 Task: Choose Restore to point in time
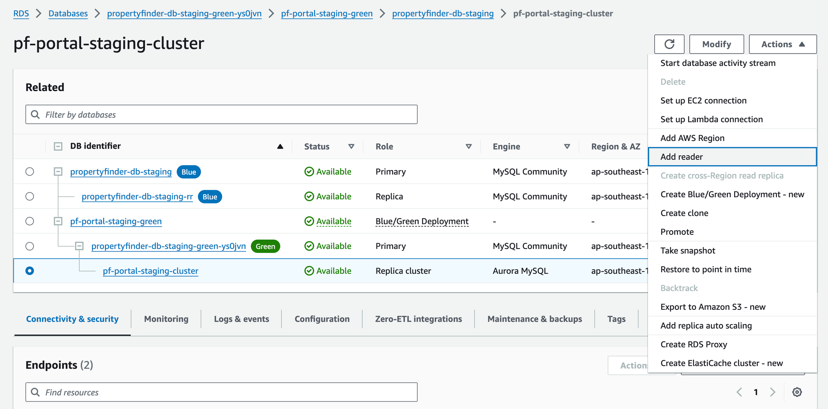[x=732, y=269]
